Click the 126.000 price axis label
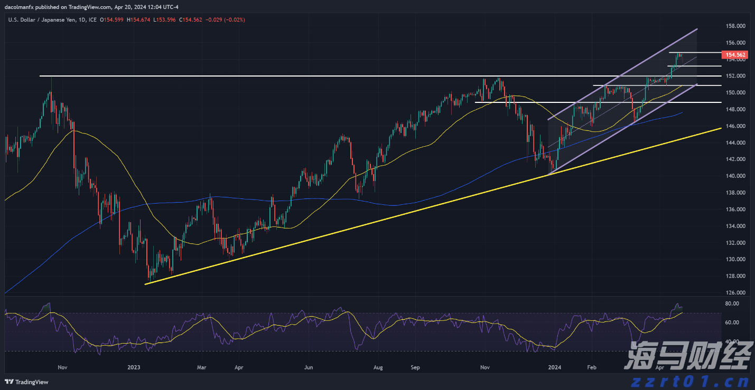Screen dimensions: 755x390 [734, 292]
